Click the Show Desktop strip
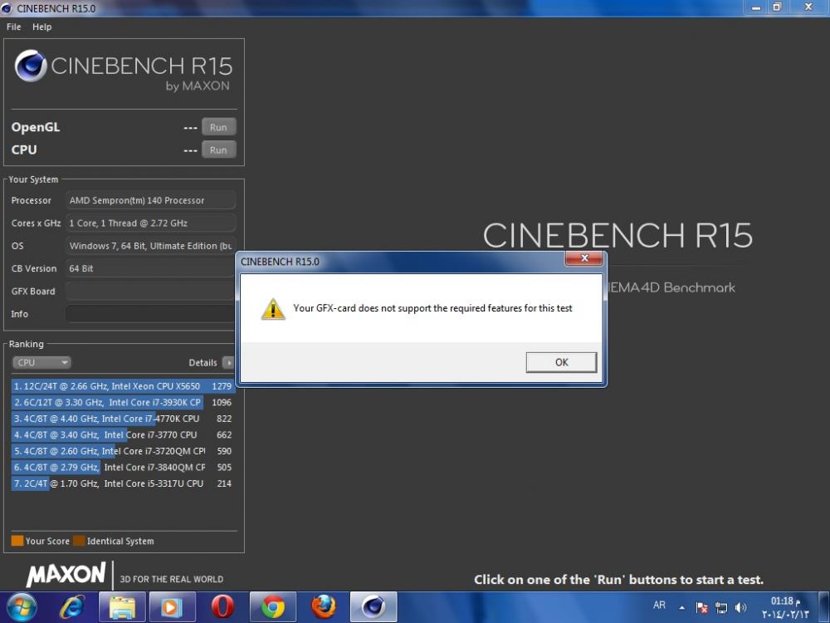This screenshot has height=623, width=830. point(825,608)
